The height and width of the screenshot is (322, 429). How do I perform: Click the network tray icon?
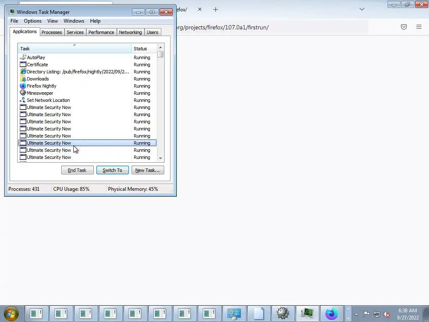377,314
